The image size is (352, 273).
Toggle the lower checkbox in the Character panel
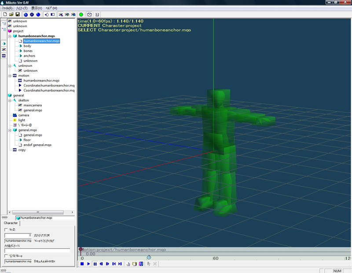click(x=6, y=256)
